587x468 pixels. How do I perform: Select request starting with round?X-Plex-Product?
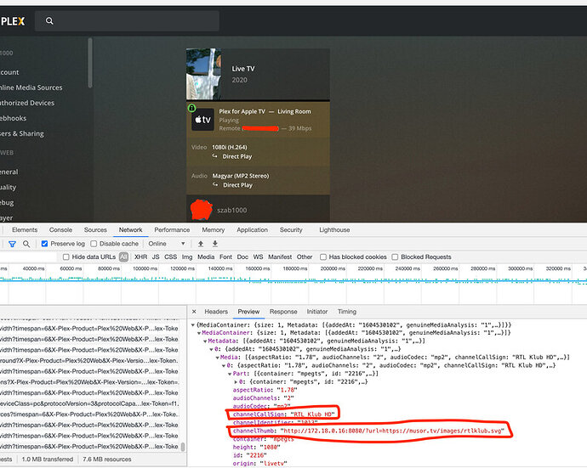click(89, 361)
